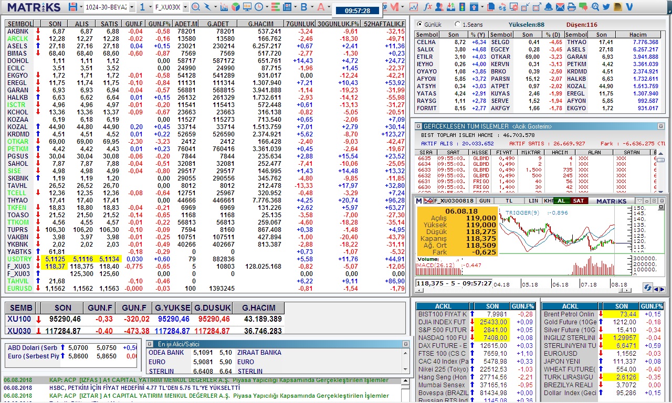Open the 1024-30-BEYAZ layout dropdown
The width and height of the screenshot is (672, 403).
point(131,7)
